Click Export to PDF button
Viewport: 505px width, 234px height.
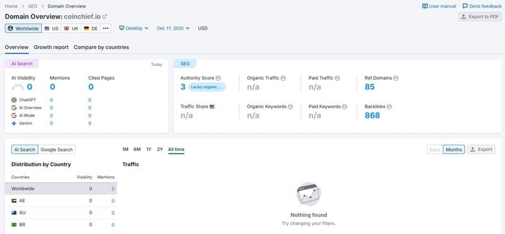pos(480,17)
